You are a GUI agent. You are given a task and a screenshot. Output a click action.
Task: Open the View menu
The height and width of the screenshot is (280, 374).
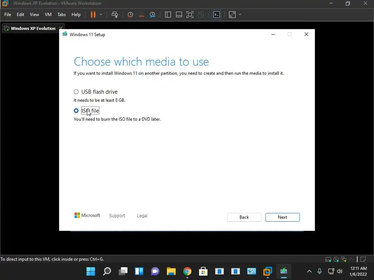click(34, 15)
